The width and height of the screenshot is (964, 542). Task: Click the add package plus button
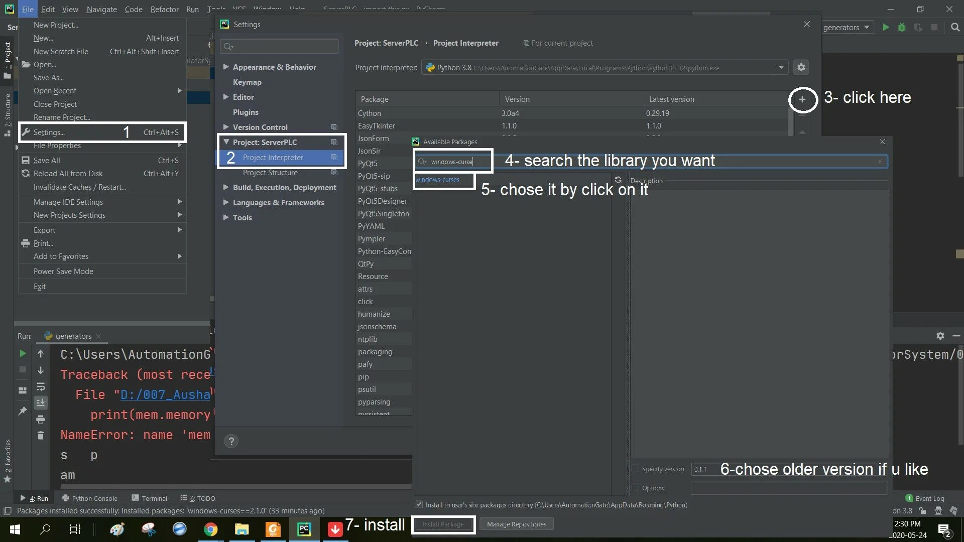click(x=802, y=99)
